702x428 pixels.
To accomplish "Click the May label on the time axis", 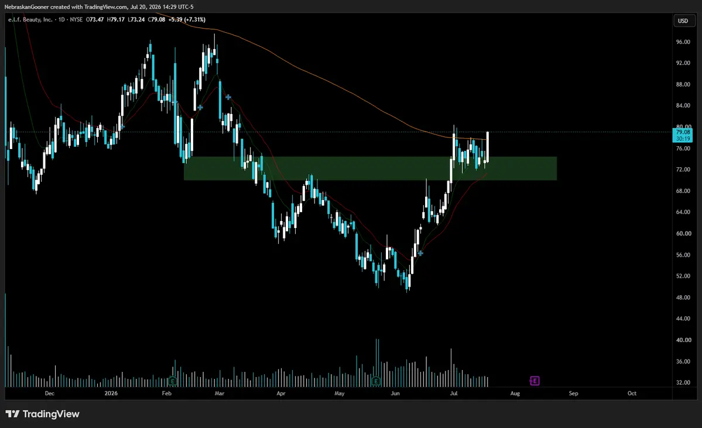I will (x=340, y=394).
